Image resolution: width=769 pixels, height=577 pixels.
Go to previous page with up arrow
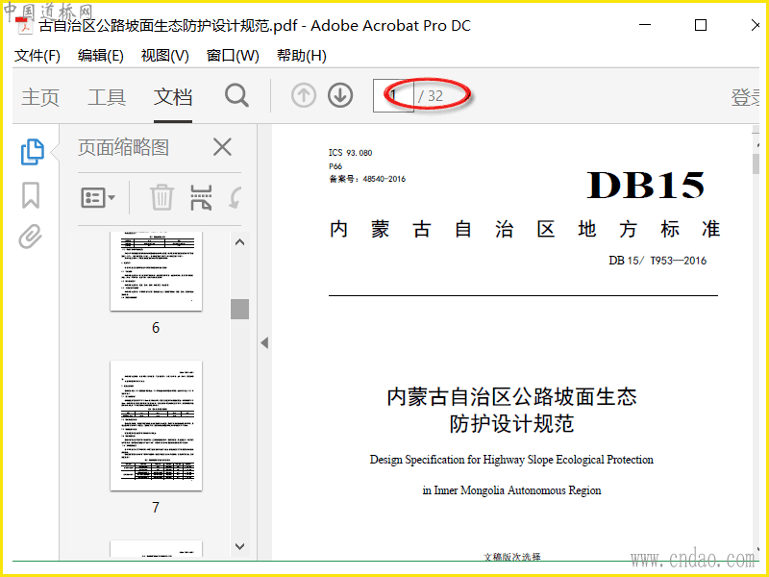(304, 95)
